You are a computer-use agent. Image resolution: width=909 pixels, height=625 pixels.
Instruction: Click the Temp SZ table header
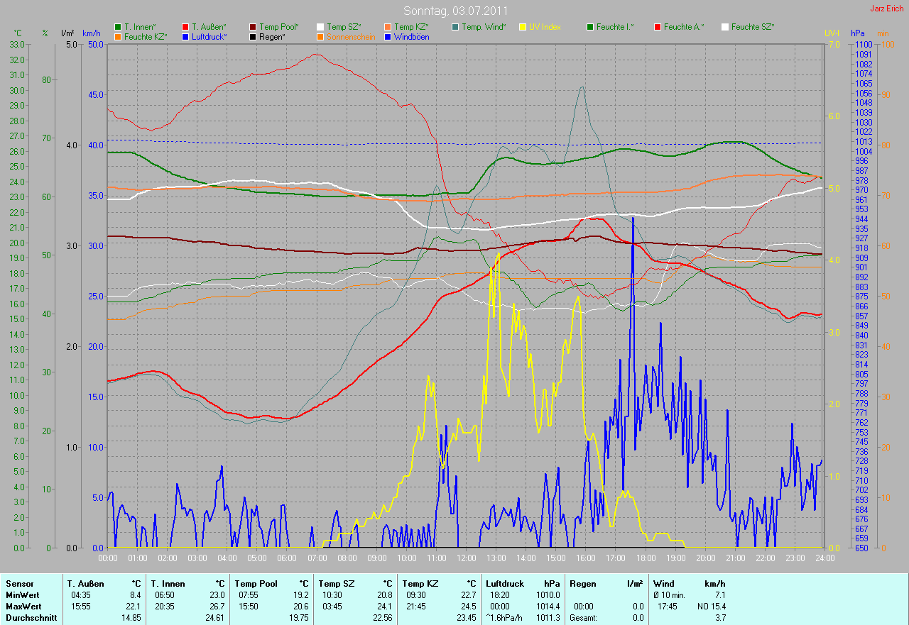337,584
